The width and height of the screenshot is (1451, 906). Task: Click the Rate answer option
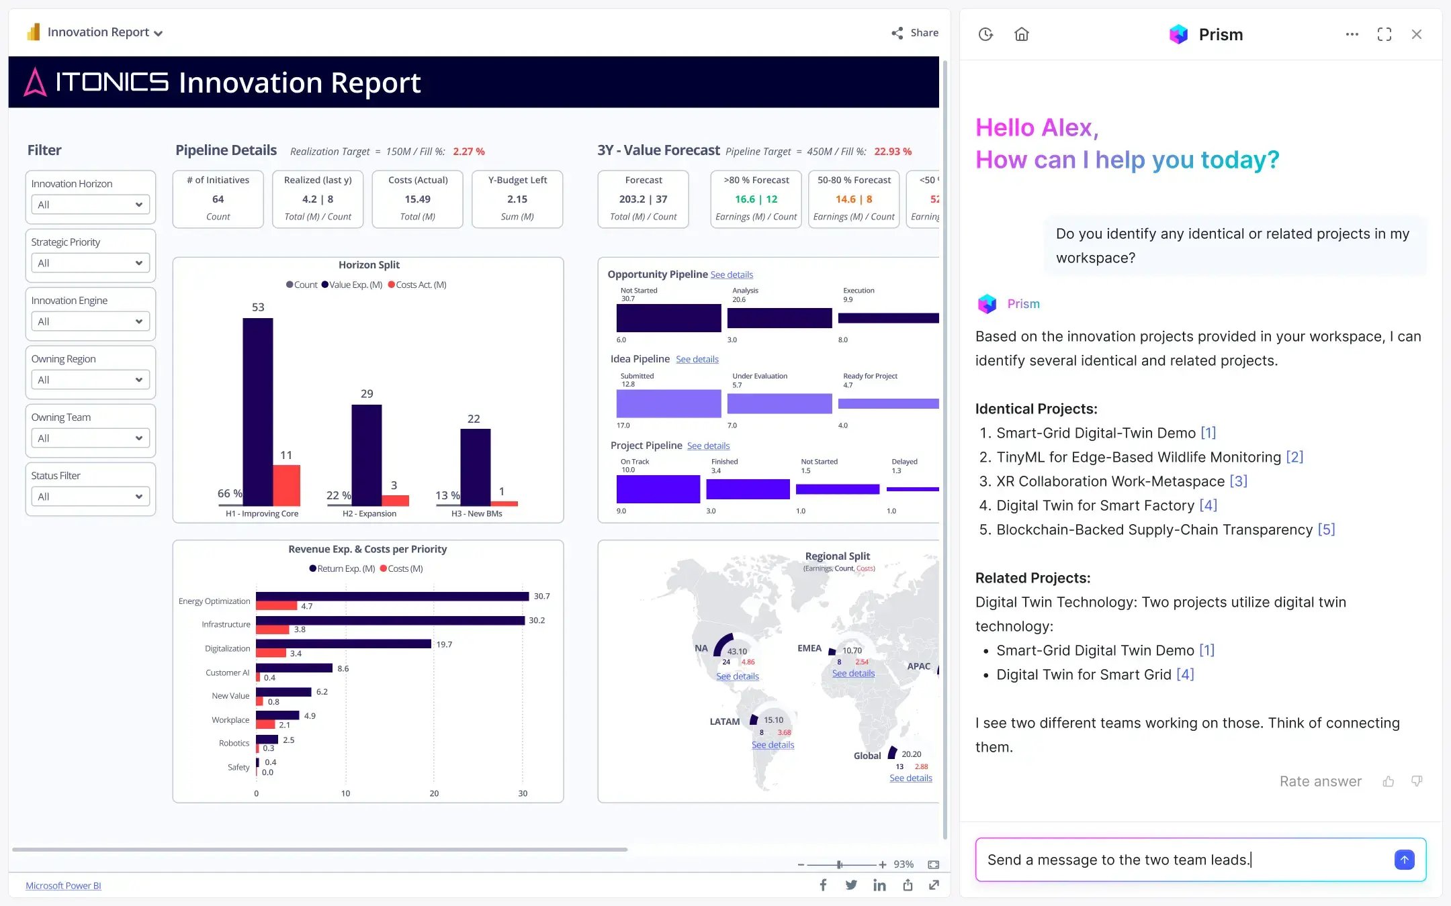pyautogui.click(x=1320, y=781)
